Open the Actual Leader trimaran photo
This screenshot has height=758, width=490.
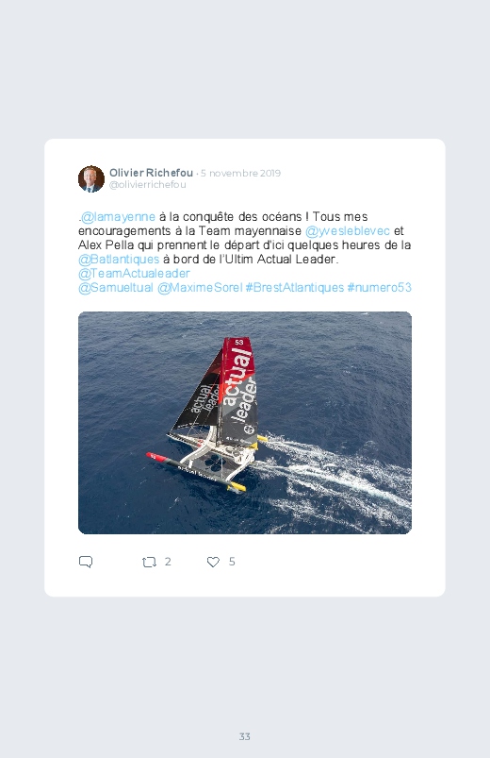pos(245,423)
